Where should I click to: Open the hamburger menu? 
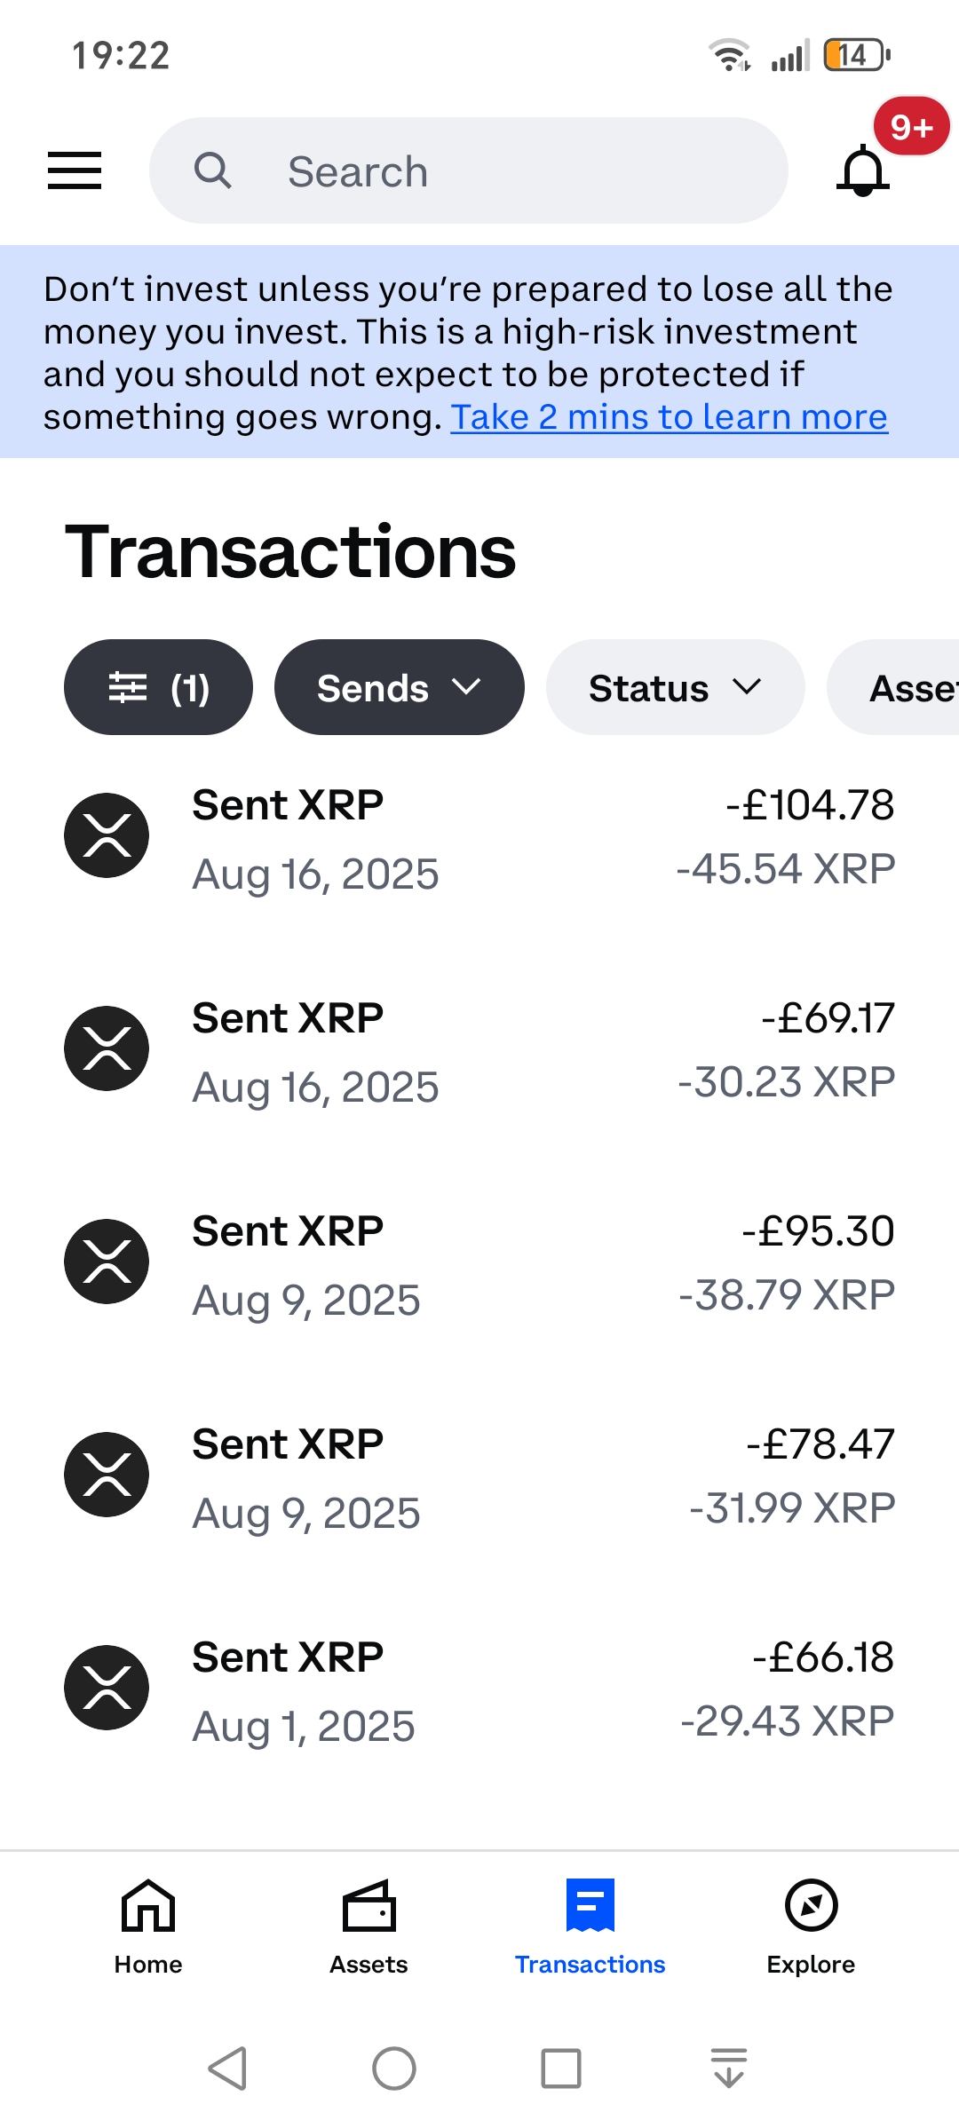tap(75, 170)
